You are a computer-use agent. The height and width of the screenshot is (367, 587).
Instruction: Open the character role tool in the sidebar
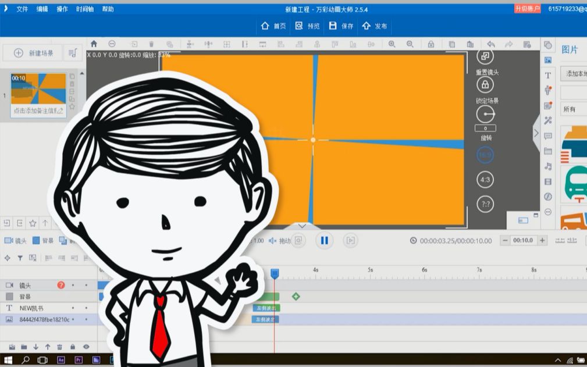tap(548, 90)
